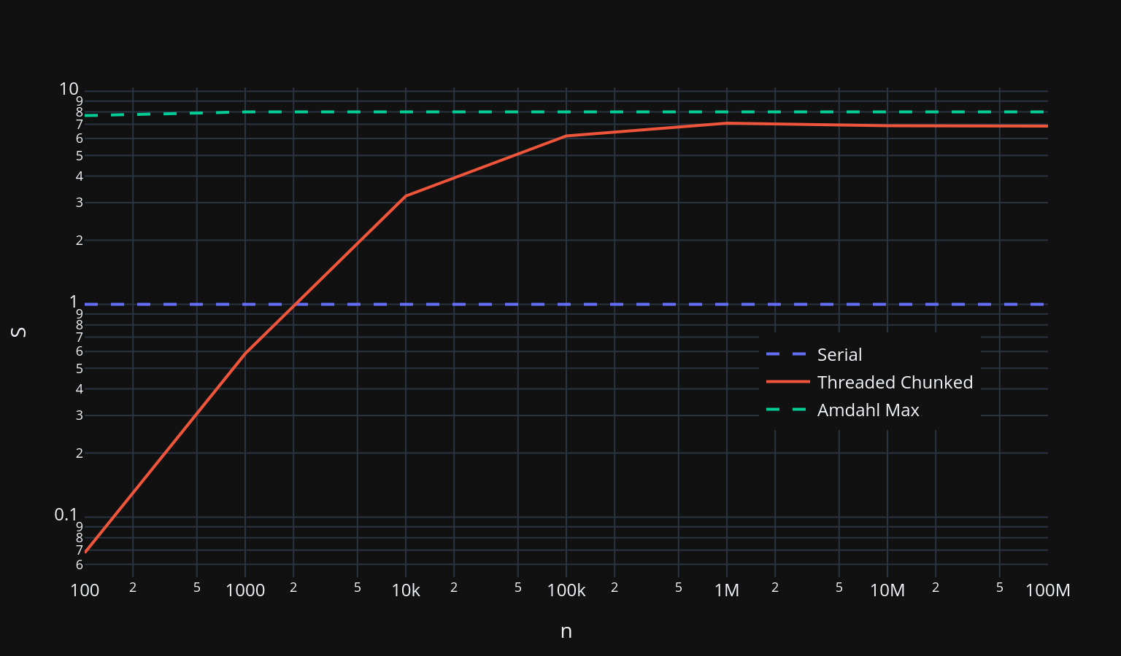Hide the Threaded Chunked legend entry
Image resolution: width=1121 pixels, height=656 pixels.
point(869,383)
